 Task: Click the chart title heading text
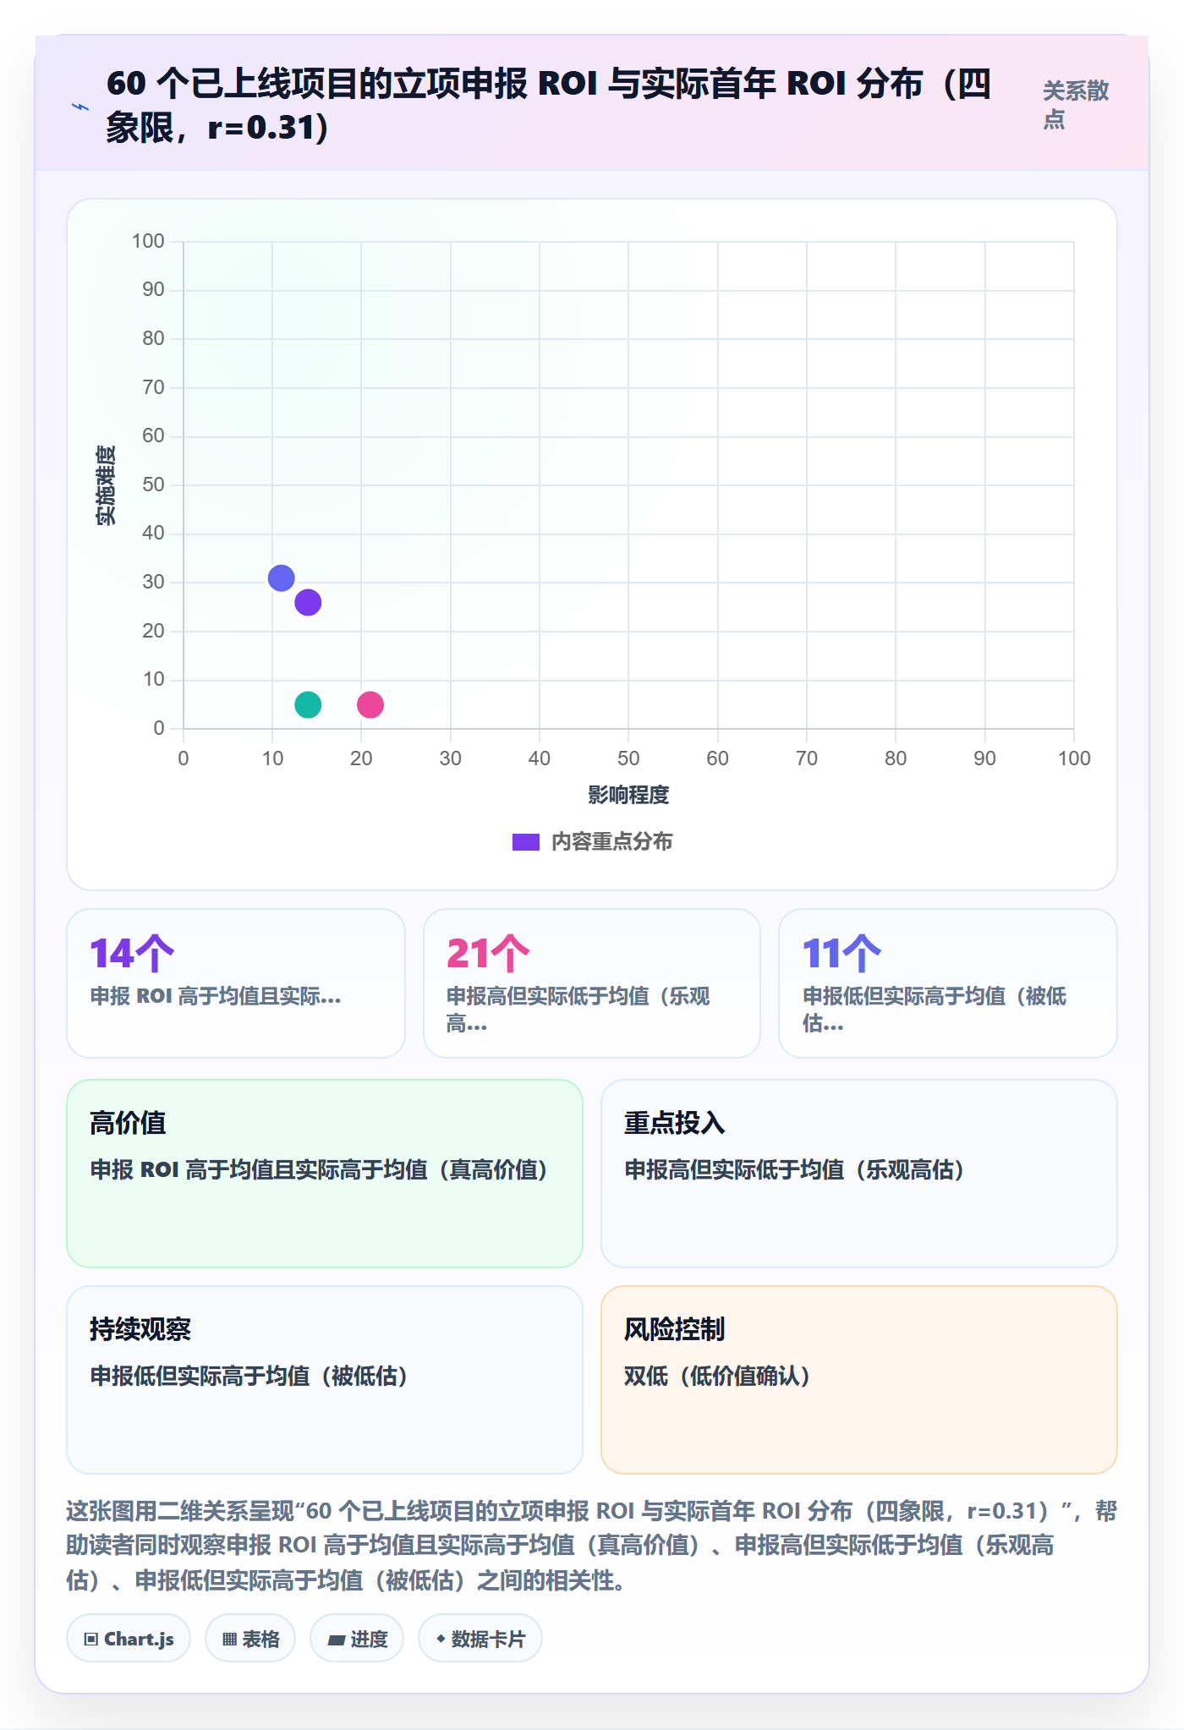(x=548, y=106)
